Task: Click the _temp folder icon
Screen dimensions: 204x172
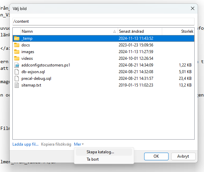Action: tap(17, 38)
